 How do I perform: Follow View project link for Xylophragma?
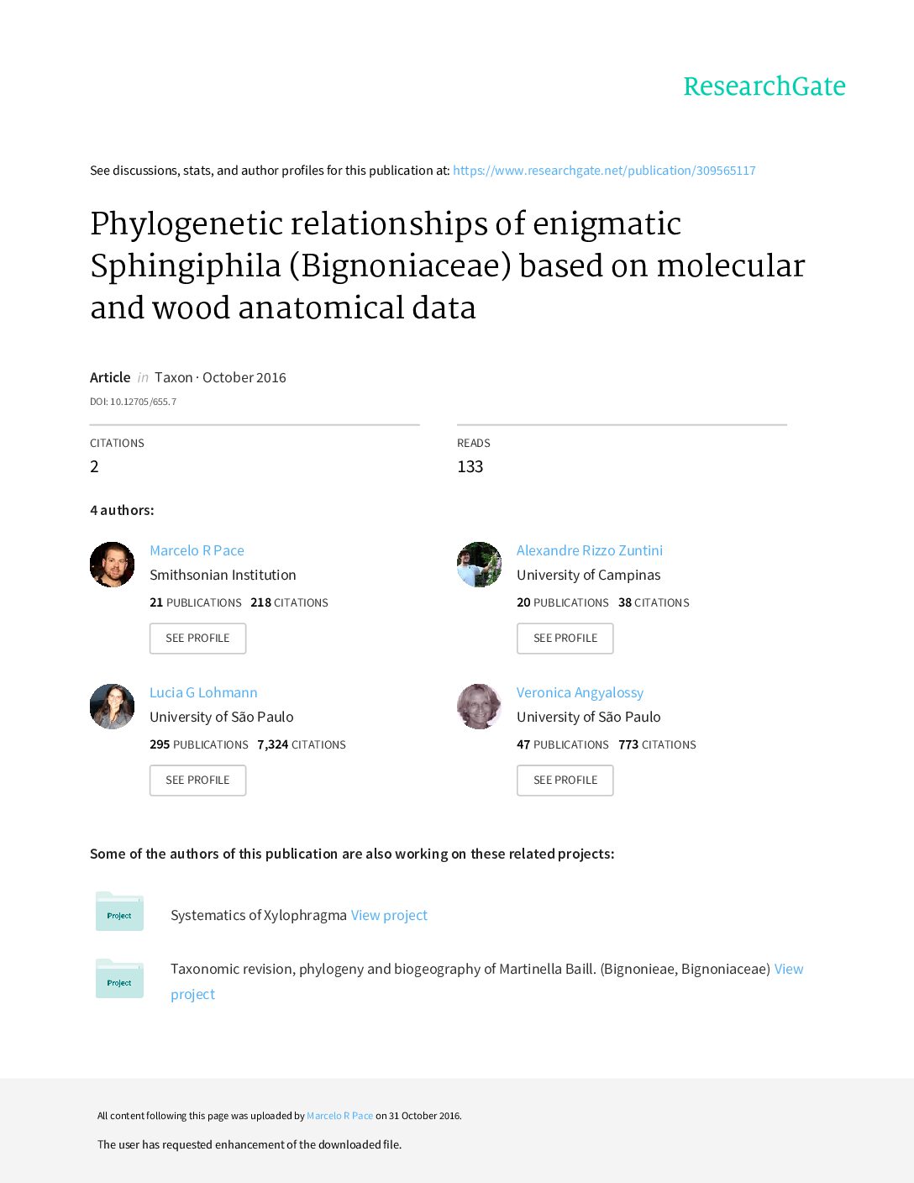[389, 915]
